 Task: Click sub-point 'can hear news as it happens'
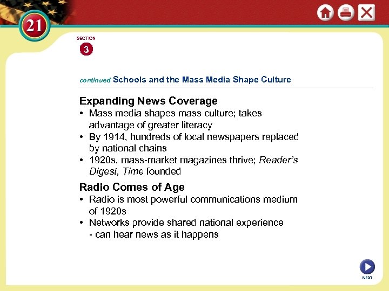click(x=154, y=234)
